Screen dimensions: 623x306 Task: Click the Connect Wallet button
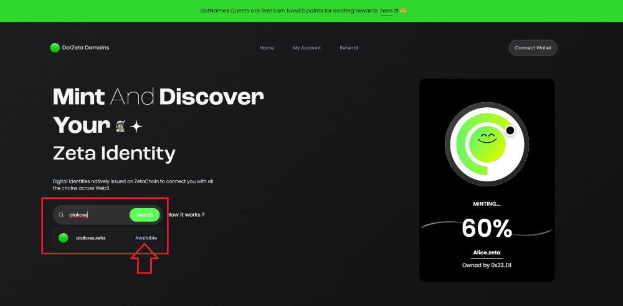click(x=533, y=48)
